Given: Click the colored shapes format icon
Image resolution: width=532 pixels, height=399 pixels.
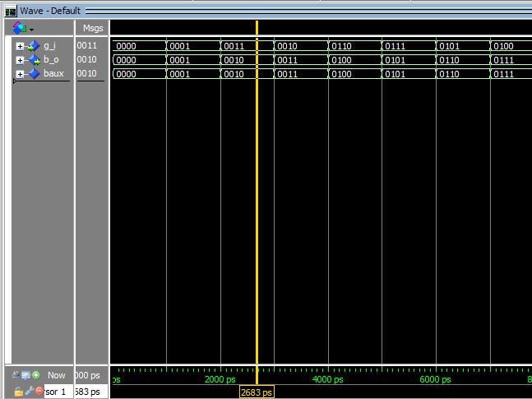Looking at the screenshot, I should point(20,28).
